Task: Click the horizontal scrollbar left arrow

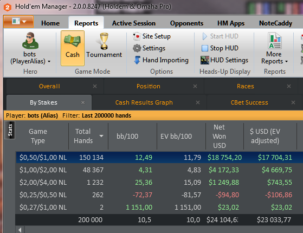Action: [20, 230]
